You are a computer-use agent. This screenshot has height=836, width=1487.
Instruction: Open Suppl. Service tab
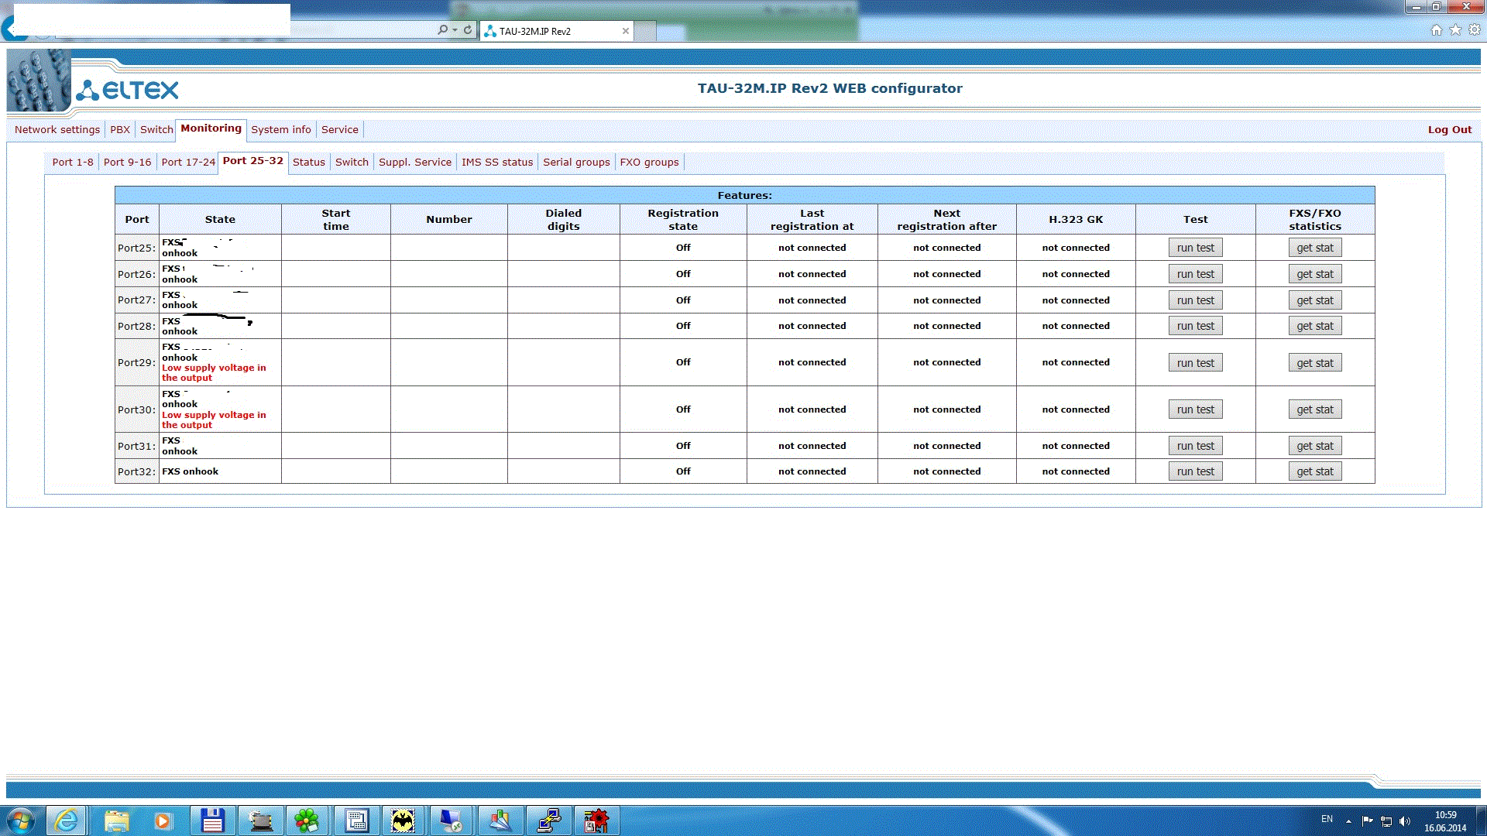click(x=415, y=162)
